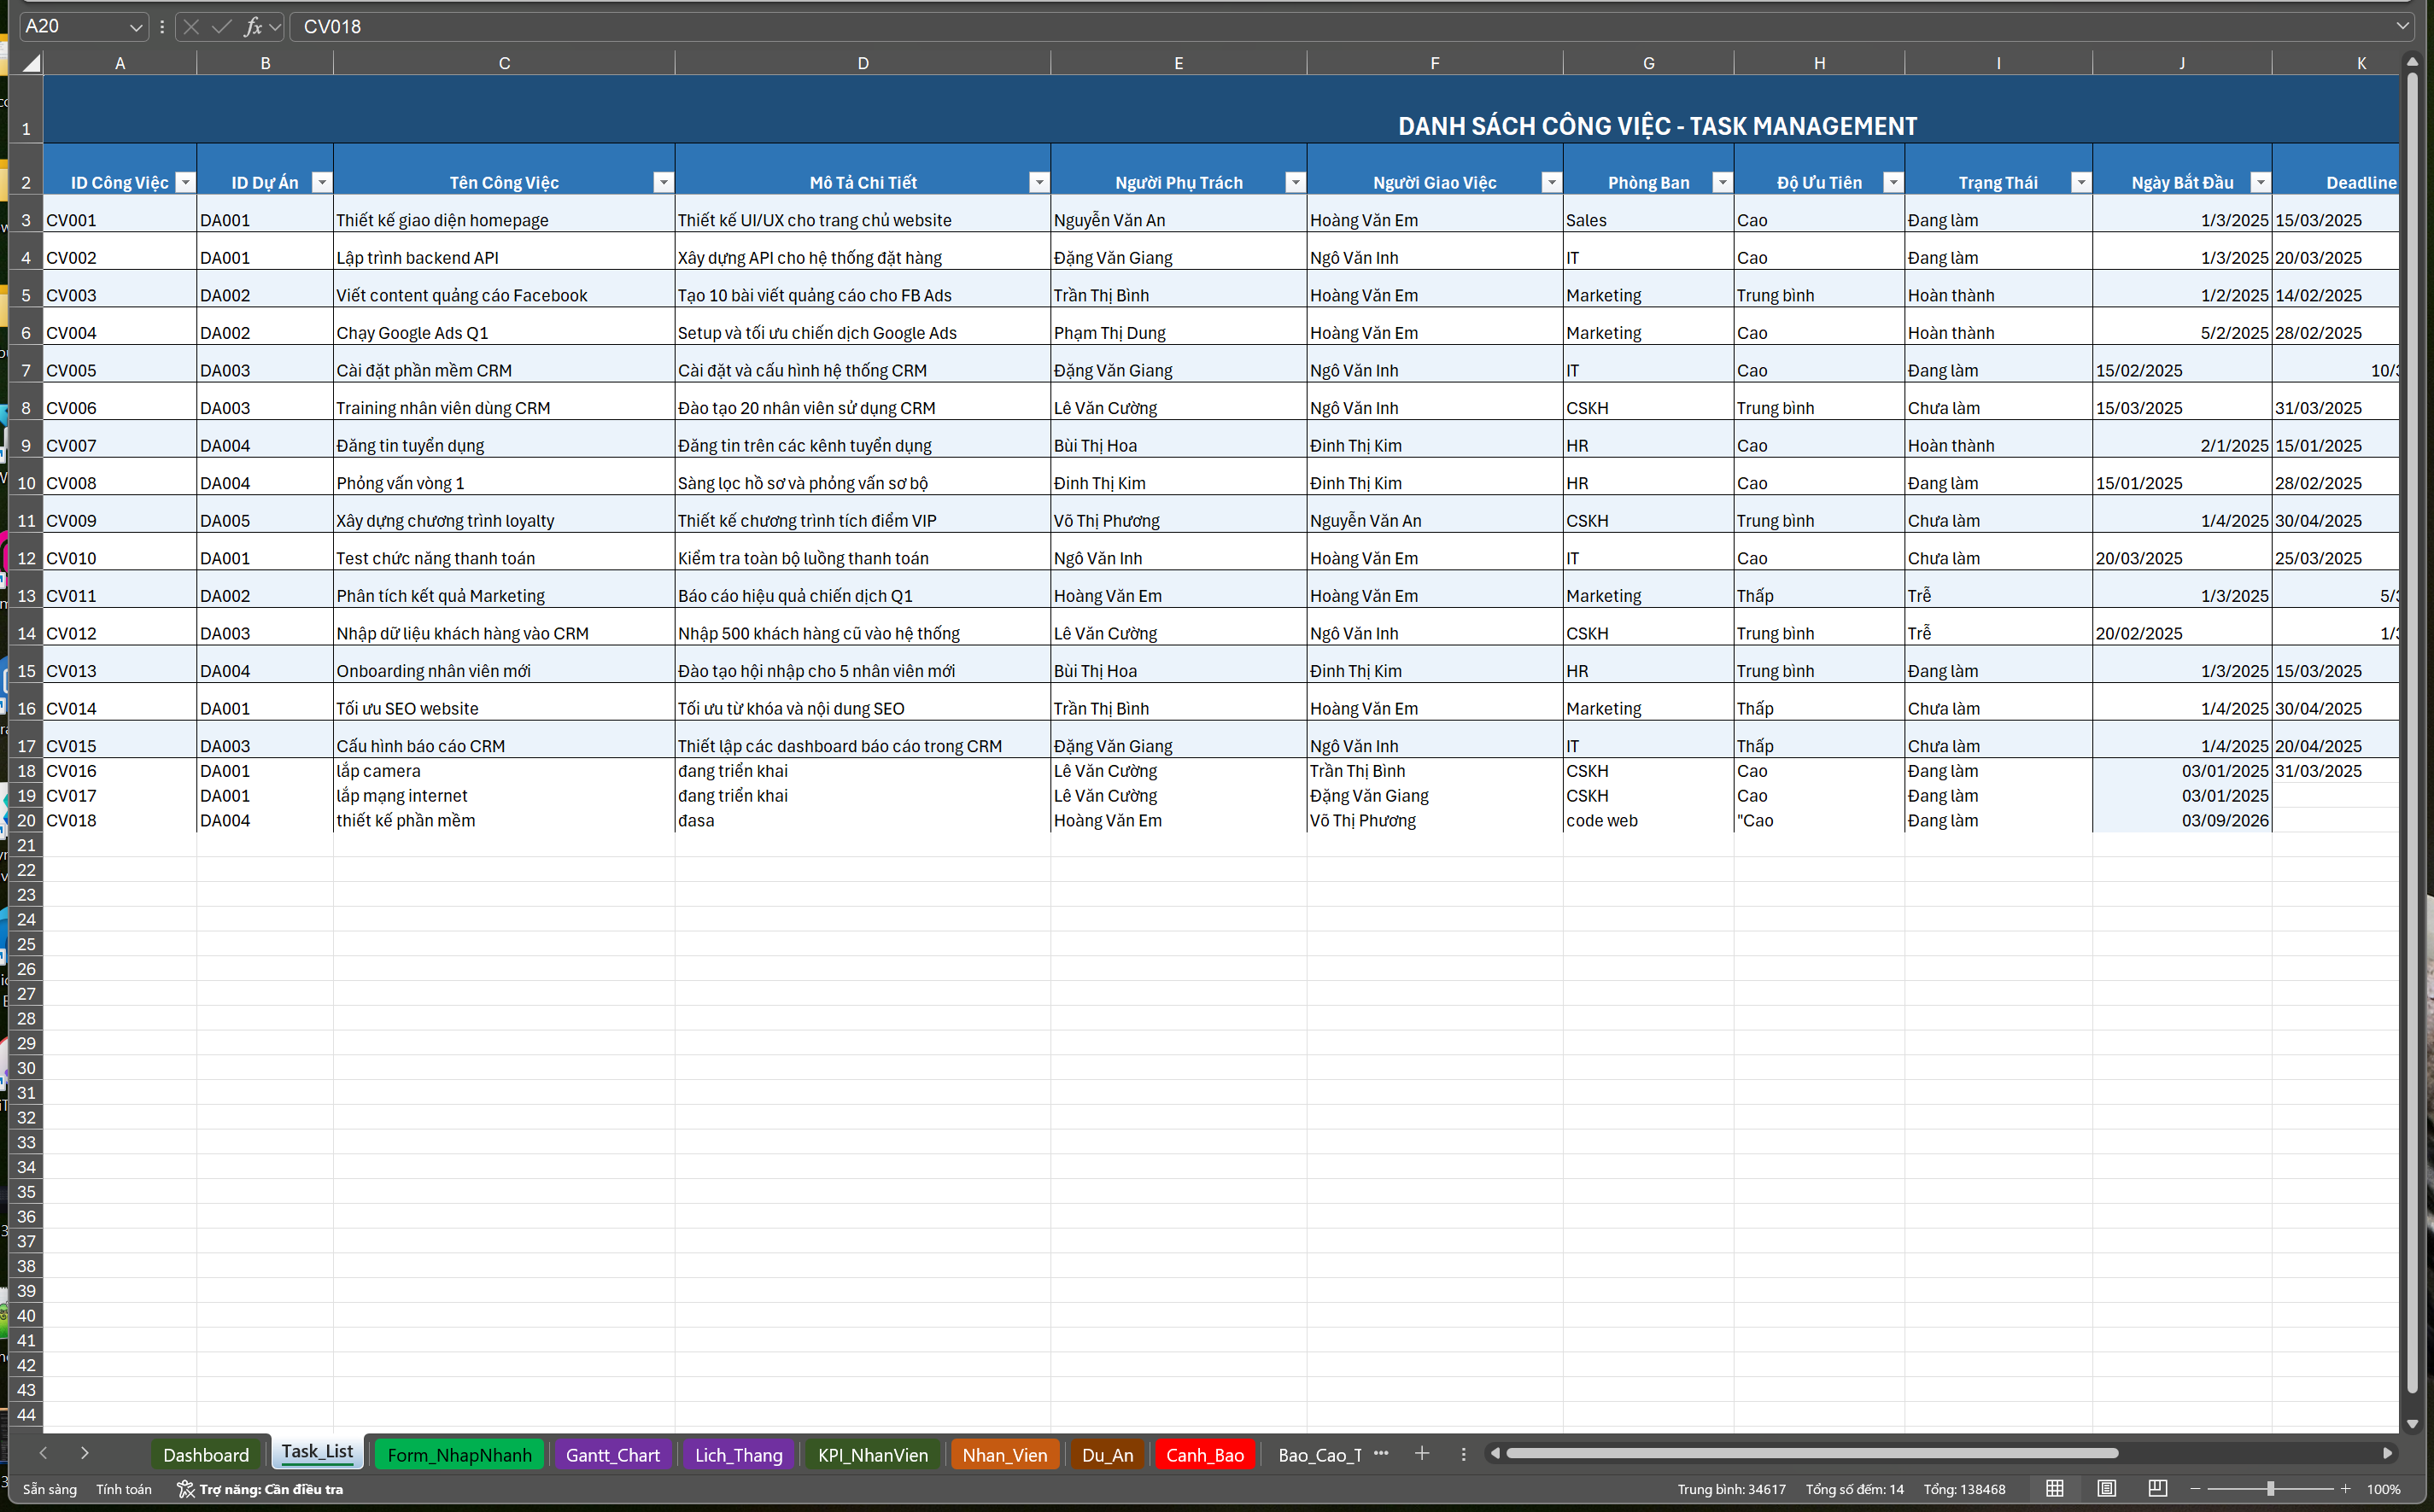The height and width of the screenshot is (1512, 2434).
Task: Click cell containing Hoàn thành for CV003
Action: tap(1998, 295)
